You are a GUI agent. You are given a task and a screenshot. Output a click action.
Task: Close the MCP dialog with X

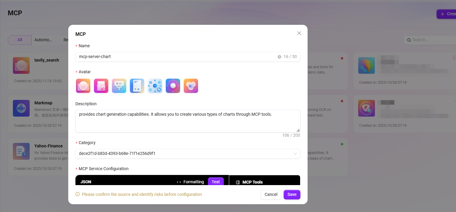299,33
